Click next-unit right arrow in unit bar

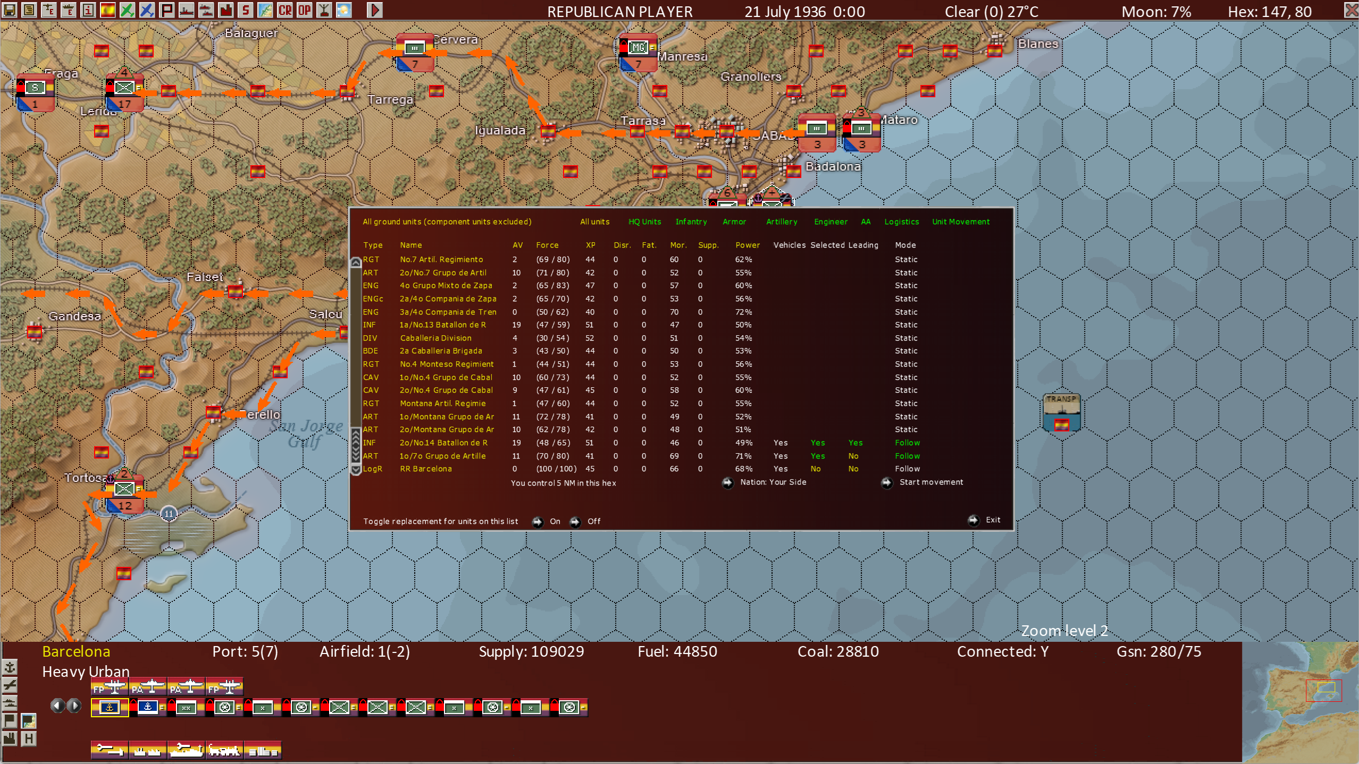(x=74, y=706)
